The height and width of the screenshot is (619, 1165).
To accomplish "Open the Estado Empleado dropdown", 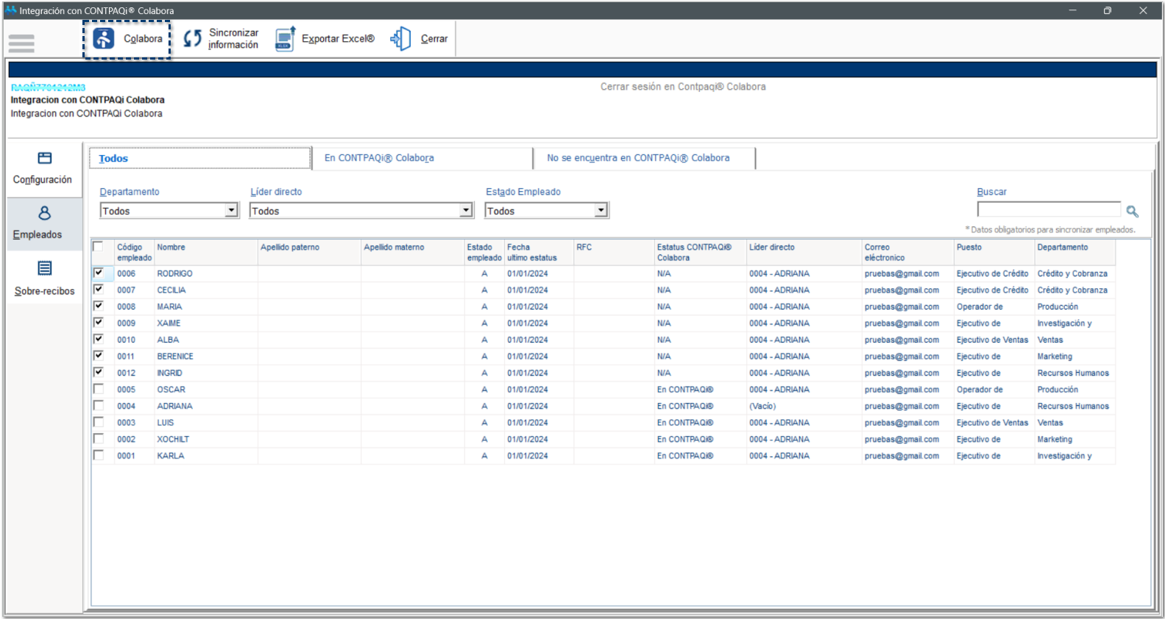I will (601, 211).
